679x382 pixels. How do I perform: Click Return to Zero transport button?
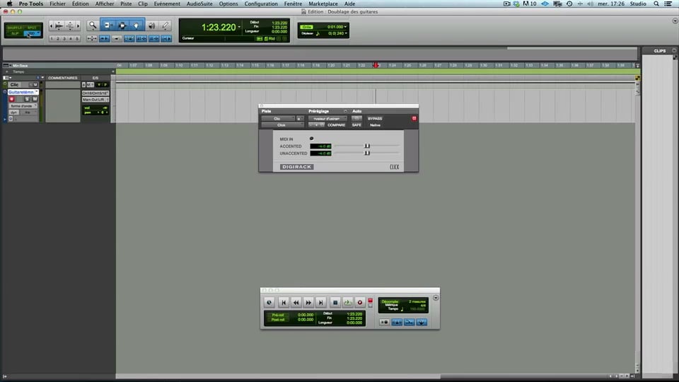click(x=284, y=302)
